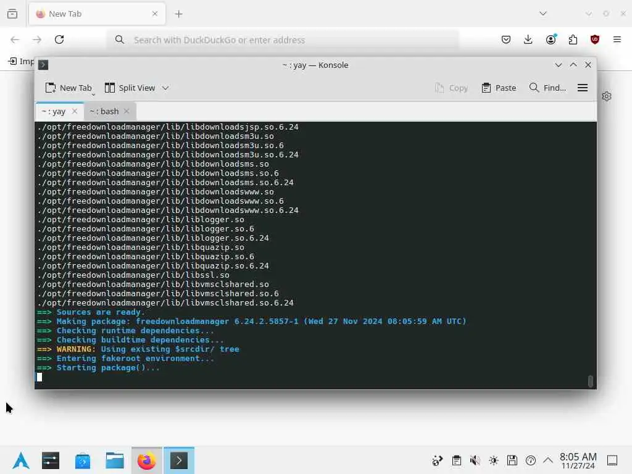Open Discover software store from taskbar
This screenshot has height=474, width=632.
point(83,460)
